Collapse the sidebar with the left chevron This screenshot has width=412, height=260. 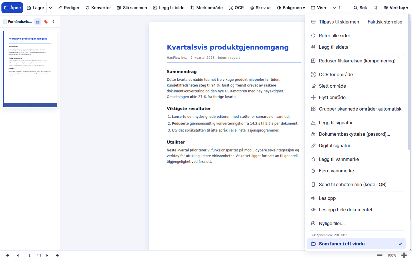pos(54,21)
